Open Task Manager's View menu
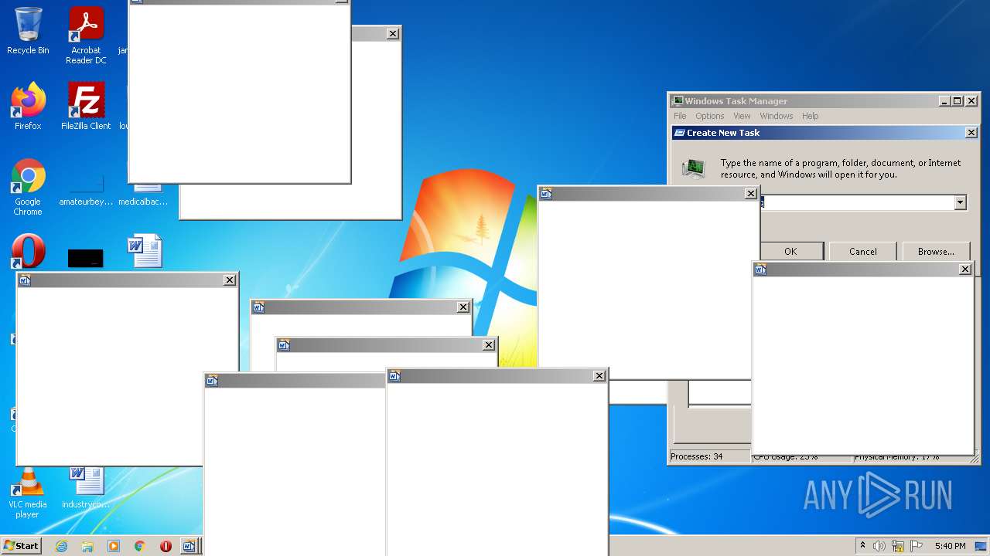The width and height of the screenshot is (990, 556). (x=742, y=116)
